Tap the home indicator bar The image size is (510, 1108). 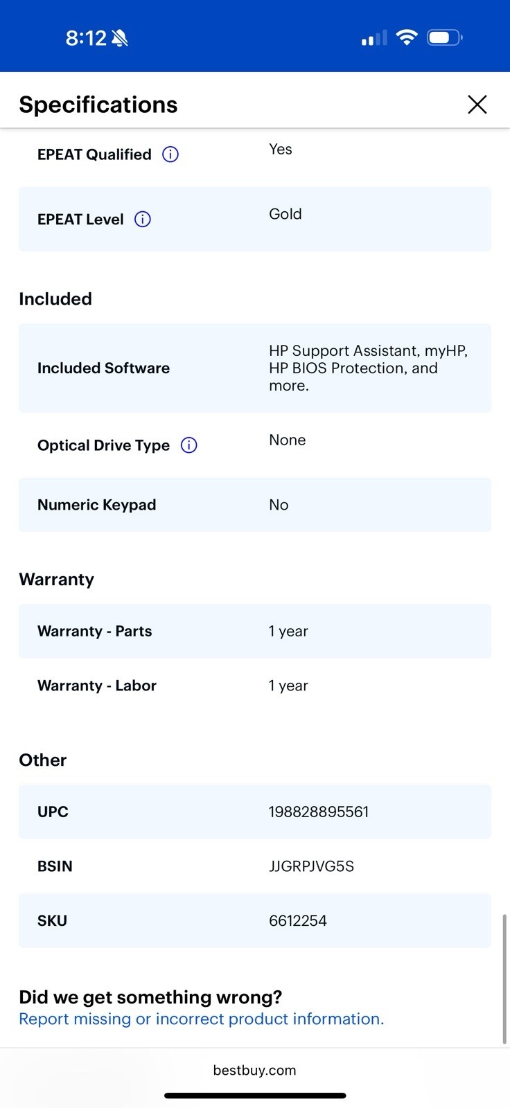(x=255, y=1096)
